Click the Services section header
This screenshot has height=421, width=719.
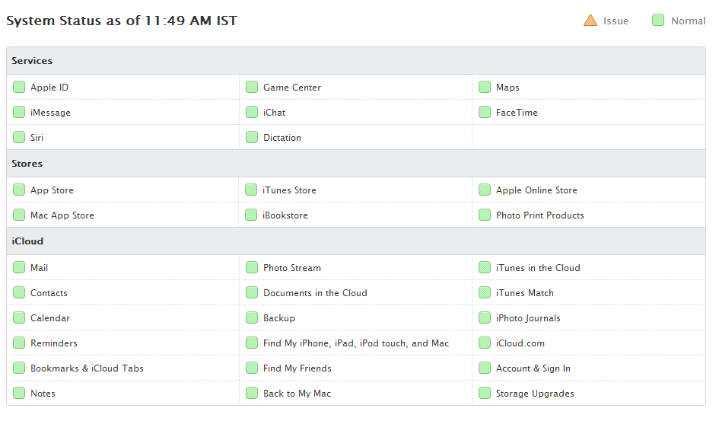[x=32, y=61]
